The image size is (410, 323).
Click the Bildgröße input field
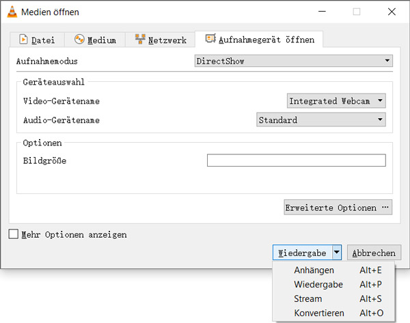[297, 160]
